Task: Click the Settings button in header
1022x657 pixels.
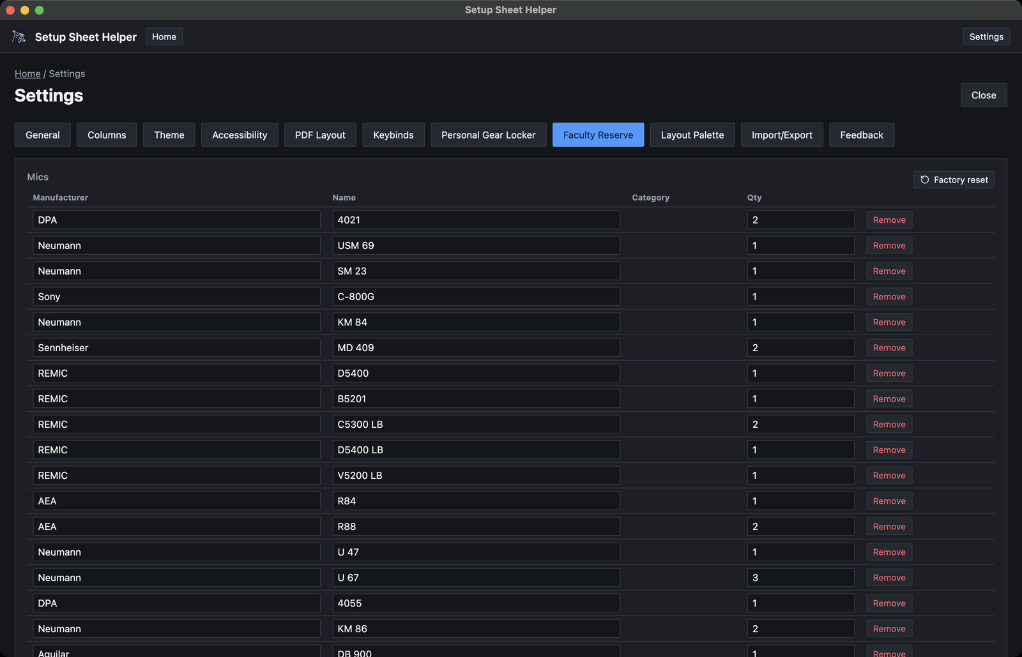Action: tap(986, 36)
